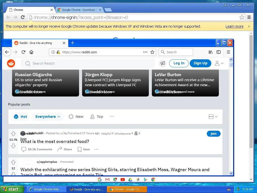Click the Reddit advertise megaphone icon
Viewport: 257px width, 193px height.
(x=163, y=63)
